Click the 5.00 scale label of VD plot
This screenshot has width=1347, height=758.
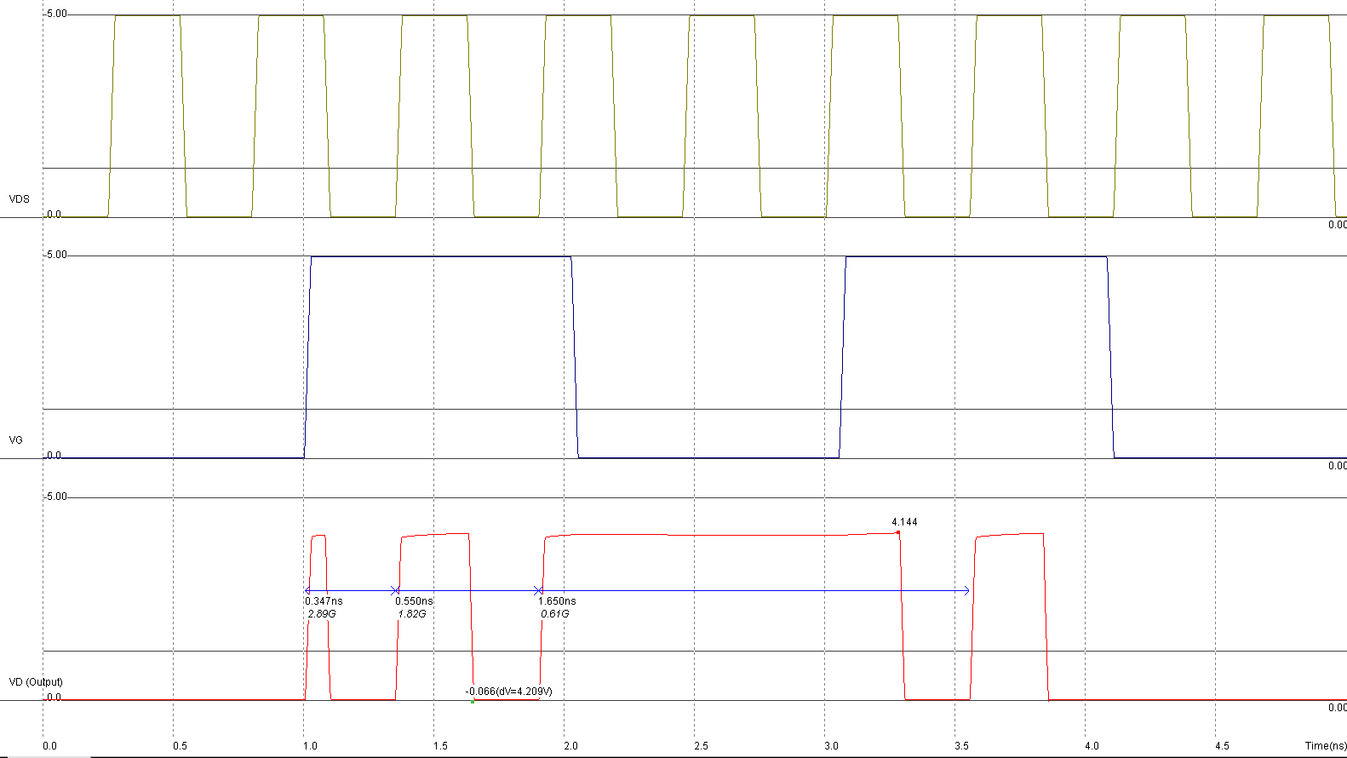(56, 497)
